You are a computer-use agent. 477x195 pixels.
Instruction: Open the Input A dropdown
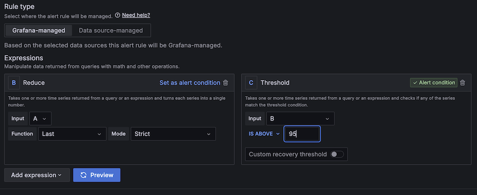40,118
